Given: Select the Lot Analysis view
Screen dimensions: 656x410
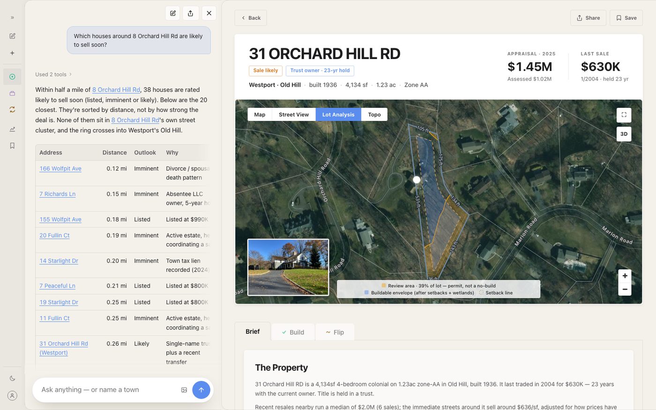Looking at the screenshot, I should 338,115.
